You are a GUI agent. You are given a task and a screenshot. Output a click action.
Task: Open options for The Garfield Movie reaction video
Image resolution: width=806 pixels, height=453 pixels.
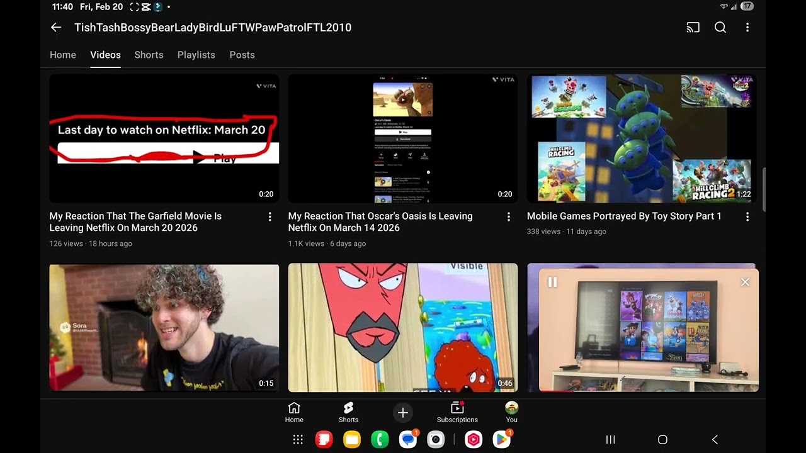point(270,216)
